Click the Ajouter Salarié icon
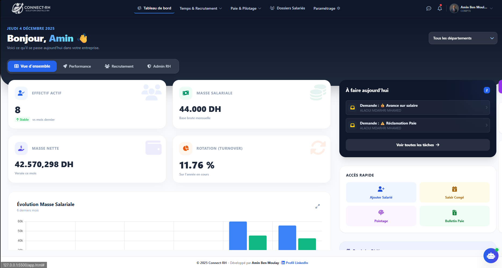Screen dimensions: 502x268 (381, 189)
